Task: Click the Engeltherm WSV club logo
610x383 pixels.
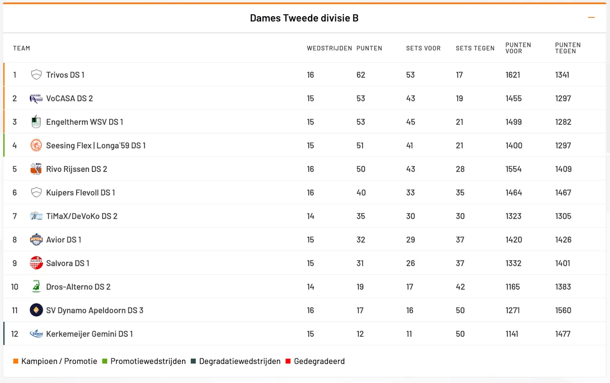Action: (x=36, y=122)
